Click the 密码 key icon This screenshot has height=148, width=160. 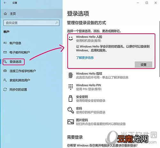click(x=71, y=110)
